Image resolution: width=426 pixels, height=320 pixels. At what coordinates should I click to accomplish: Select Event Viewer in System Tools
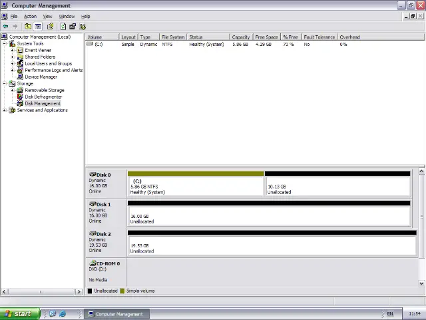(37, 50)
